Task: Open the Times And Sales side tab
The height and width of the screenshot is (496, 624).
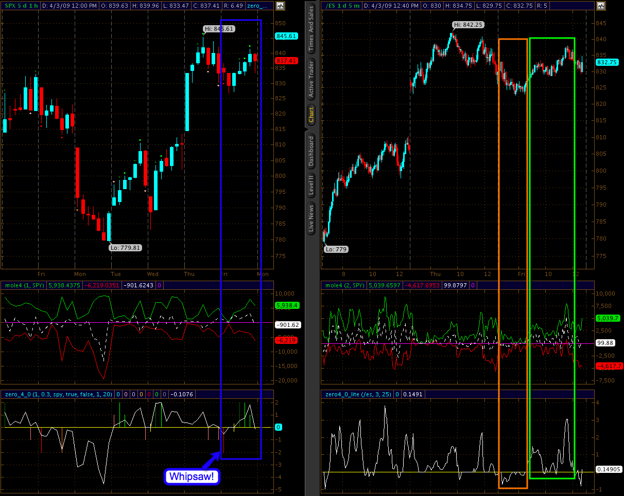Action: click(x=311, y=29)
